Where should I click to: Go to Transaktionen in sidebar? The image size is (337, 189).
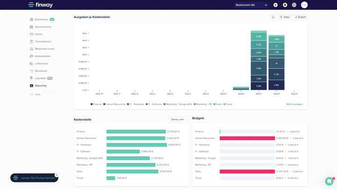pyautogui.click(x=43, y=42)
